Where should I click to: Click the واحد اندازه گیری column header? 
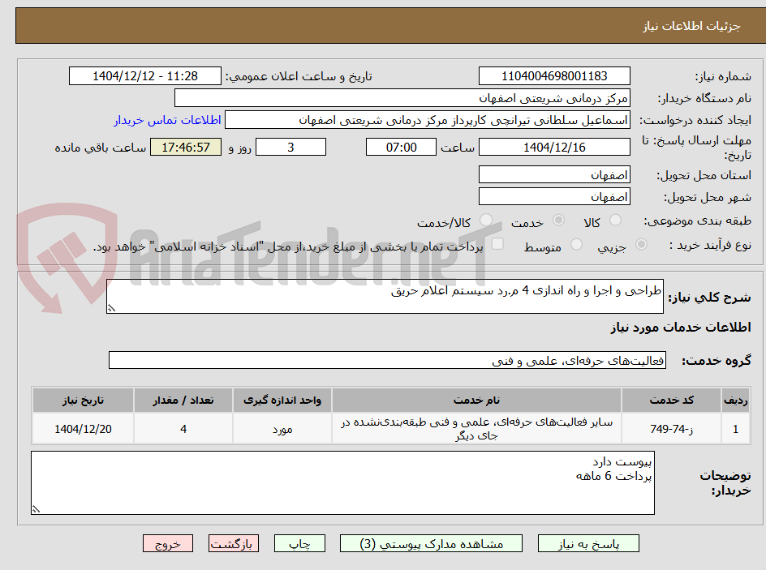(282, 401)
